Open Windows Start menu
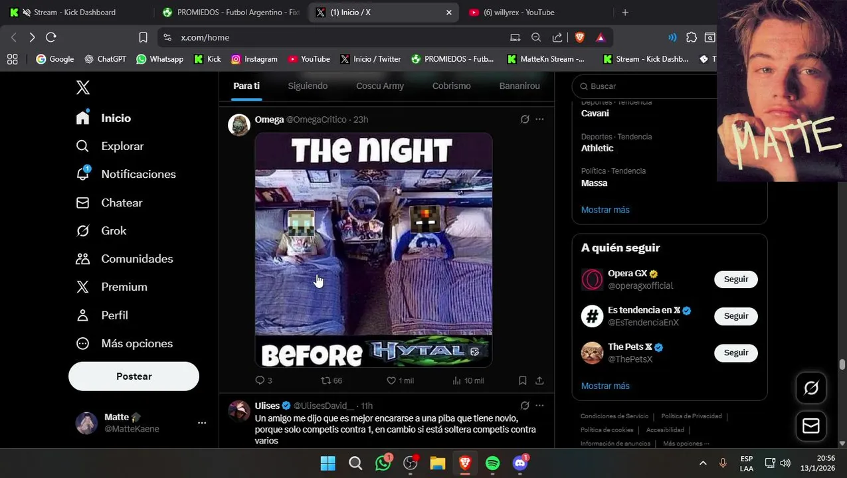 (x=328, y=463)
